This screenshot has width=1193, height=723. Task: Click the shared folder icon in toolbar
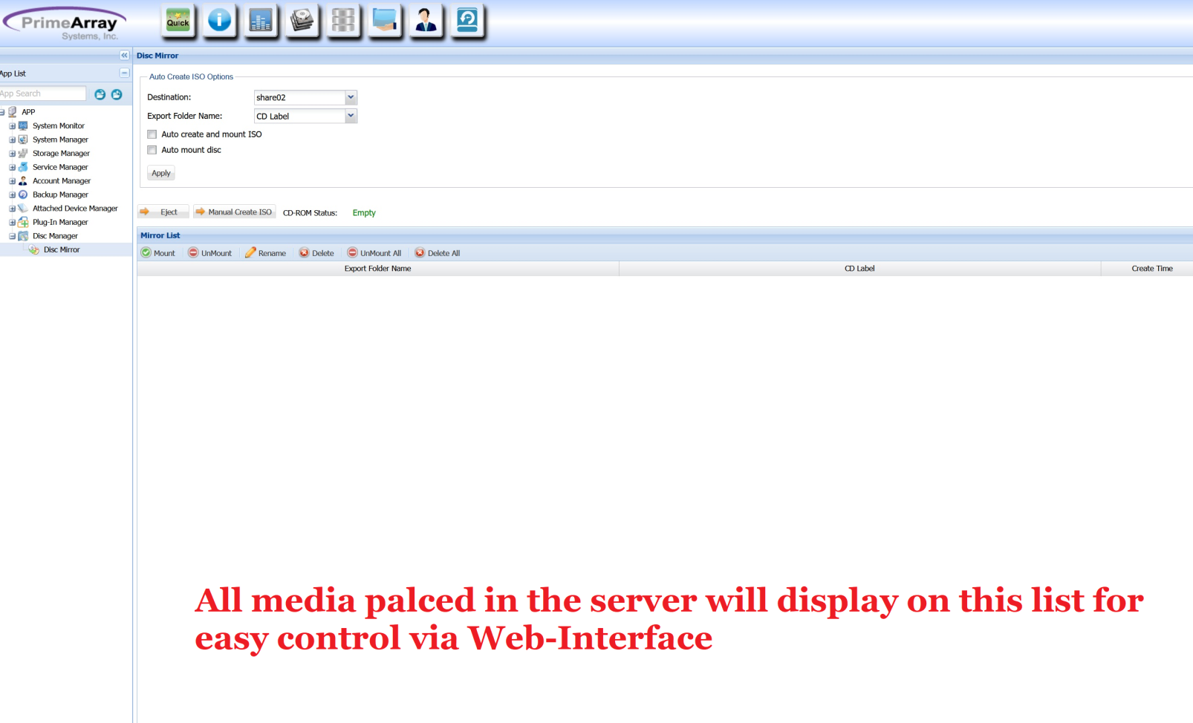tap(384, 20)
